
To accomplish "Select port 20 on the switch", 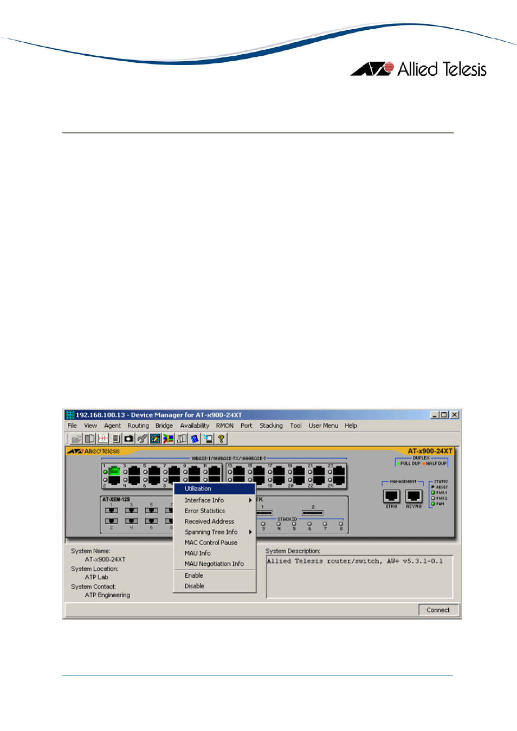I will pyautogui.click(x=299, y=480).
